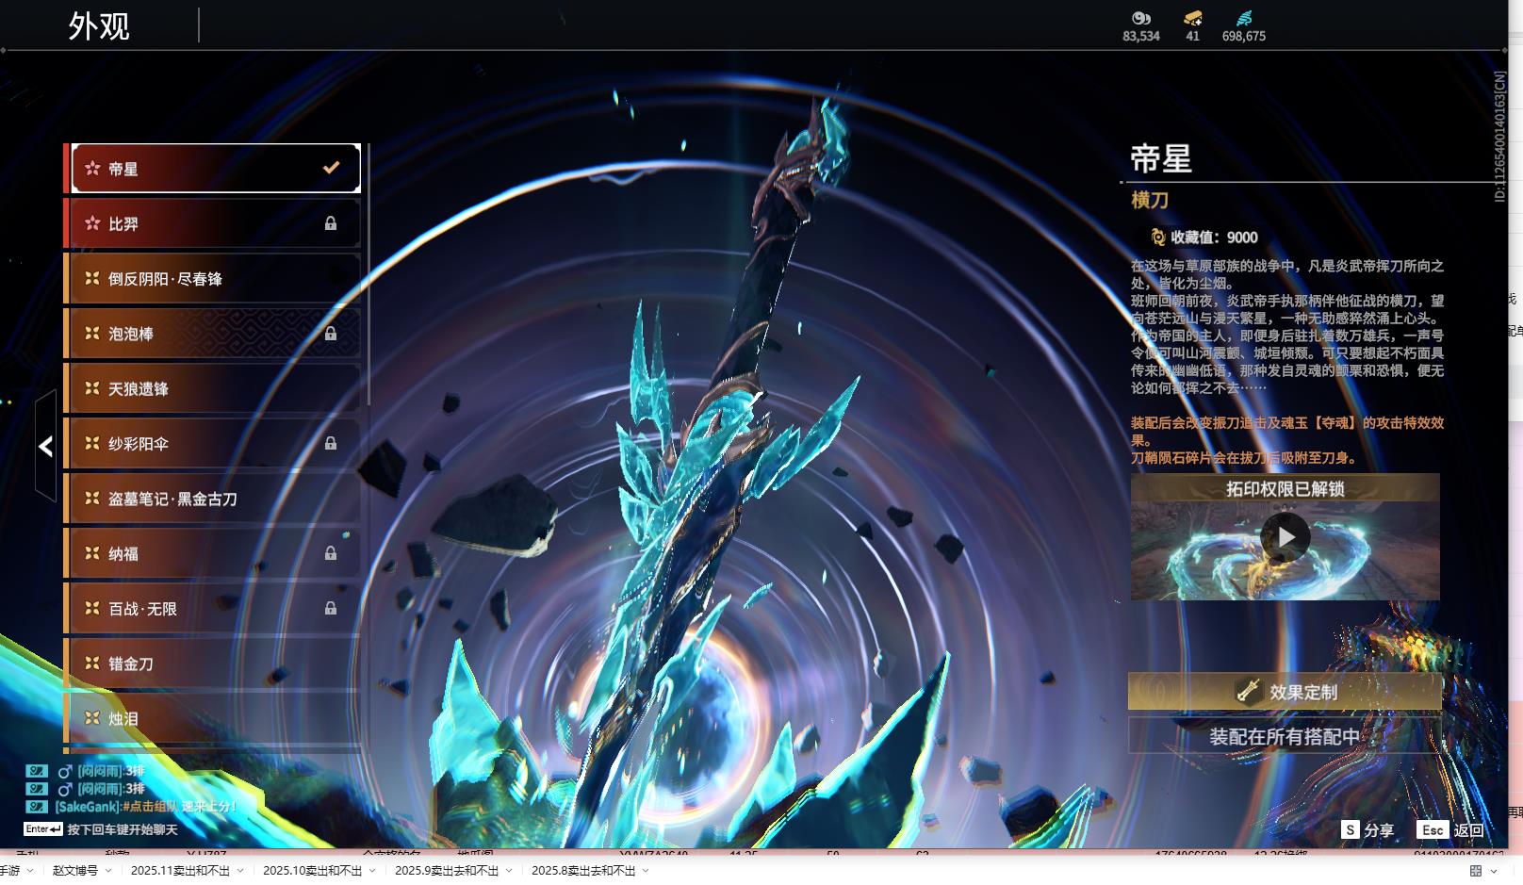Open the 效果定制 effect customization button
This screenshot has width=1523, height=885.
1286,692
